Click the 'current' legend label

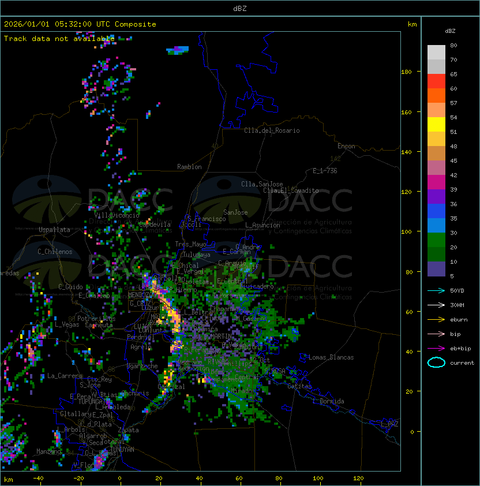click(462, 363)
